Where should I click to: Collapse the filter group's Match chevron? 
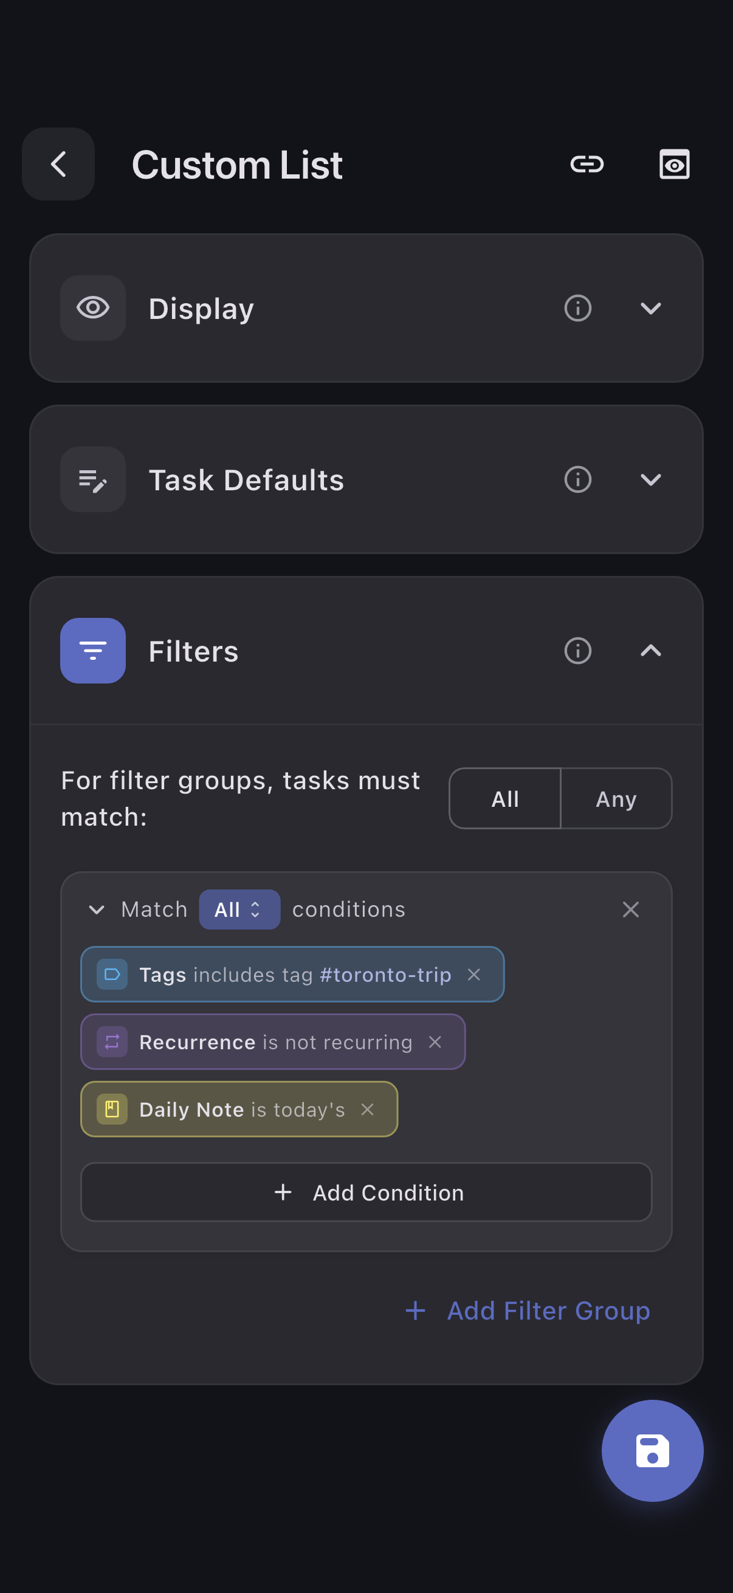tap(97, 910)
